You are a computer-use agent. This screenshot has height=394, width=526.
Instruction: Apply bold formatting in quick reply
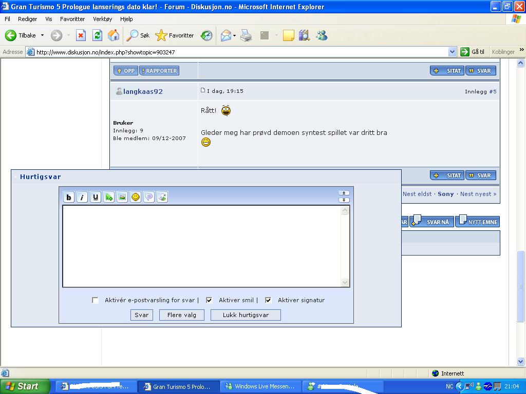(69, 197)
